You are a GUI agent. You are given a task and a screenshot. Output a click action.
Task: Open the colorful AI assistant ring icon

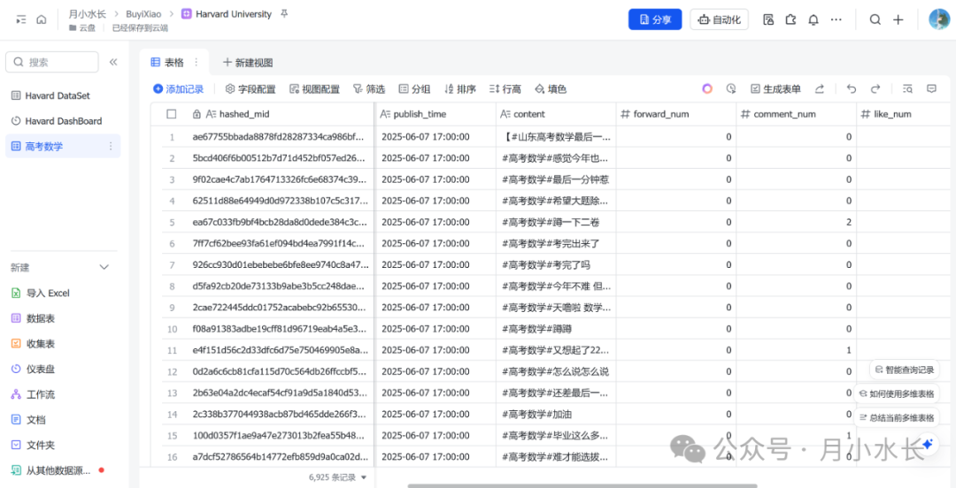point(707,89)
